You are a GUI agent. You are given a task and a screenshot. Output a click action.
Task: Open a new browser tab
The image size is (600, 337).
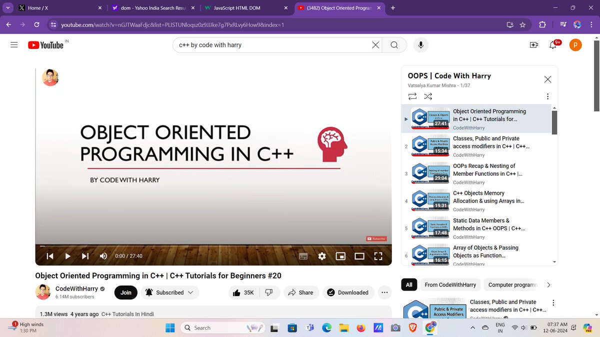coord(393,8)
